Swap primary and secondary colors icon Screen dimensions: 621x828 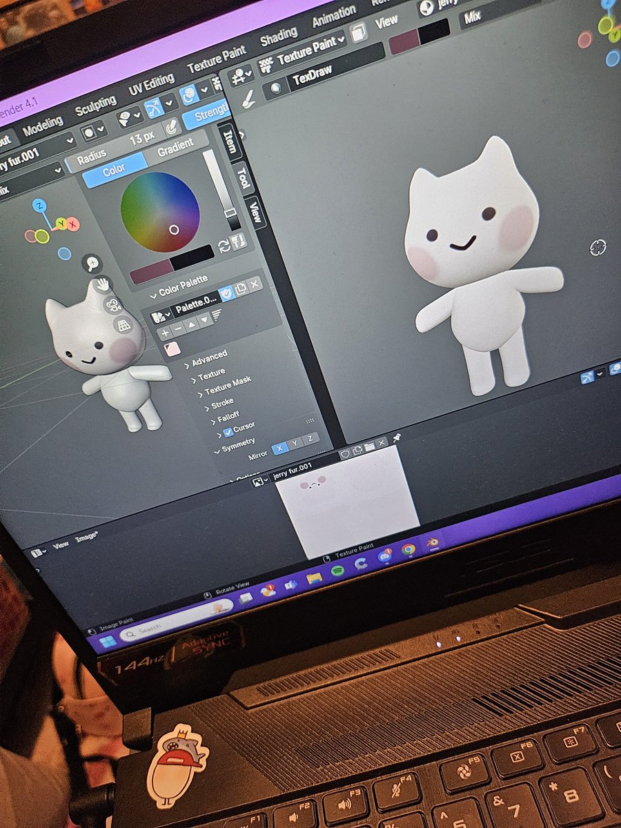click(x=224, y=246)
